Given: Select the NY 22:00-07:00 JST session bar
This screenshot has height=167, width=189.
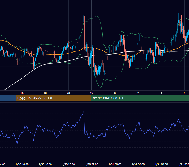Looking at the screenshot, I should (140, 98).
